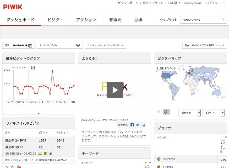Open the date picker calendar icon
This screenshot has width=229, height=168.
click(30, 45)
